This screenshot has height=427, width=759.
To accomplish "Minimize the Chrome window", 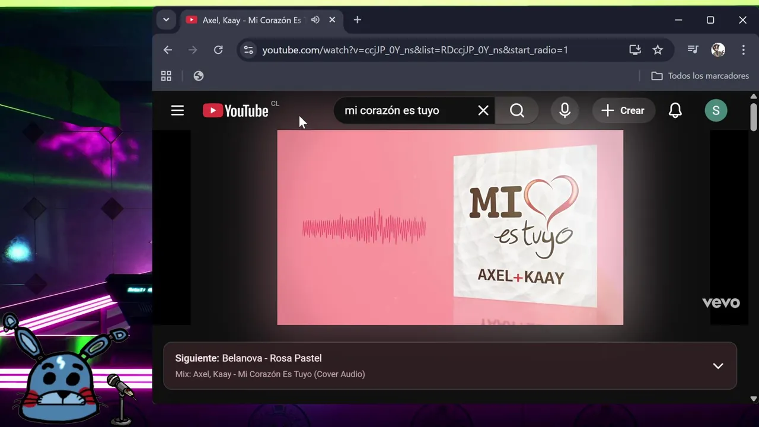I will coord(678,20).
